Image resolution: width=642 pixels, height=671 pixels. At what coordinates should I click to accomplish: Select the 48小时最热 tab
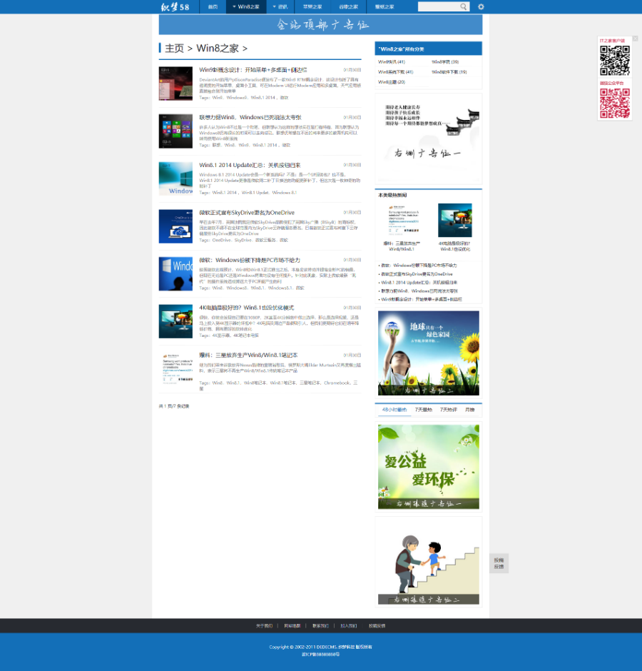point(394,410)
